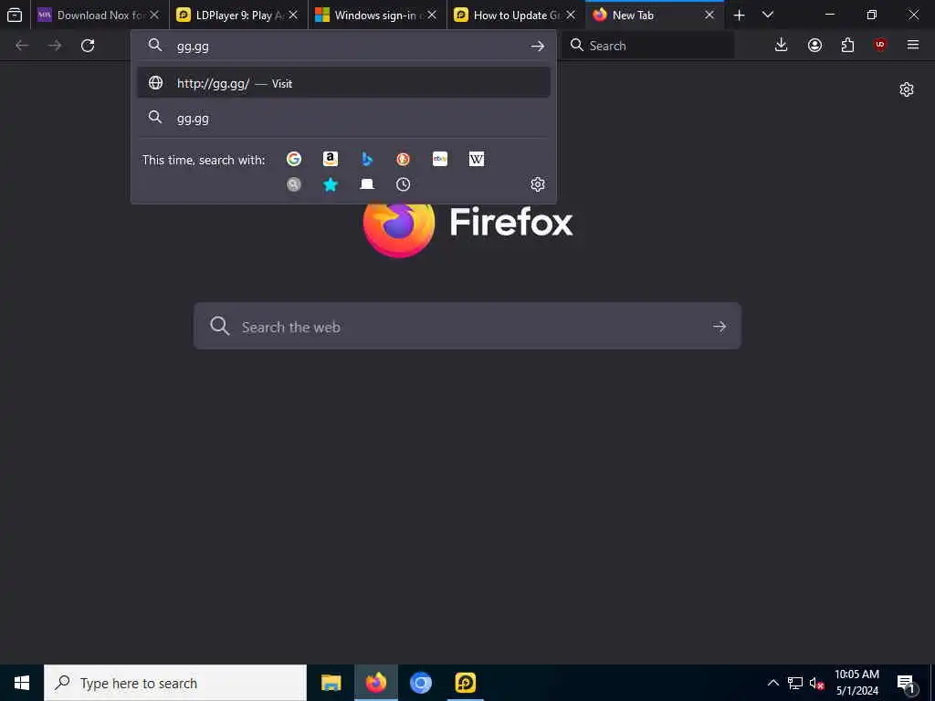Image resolution: width=935 pixels, height=701 pixels.
Task: Expand the list all tabs dropdown
Action: point(768,16)
